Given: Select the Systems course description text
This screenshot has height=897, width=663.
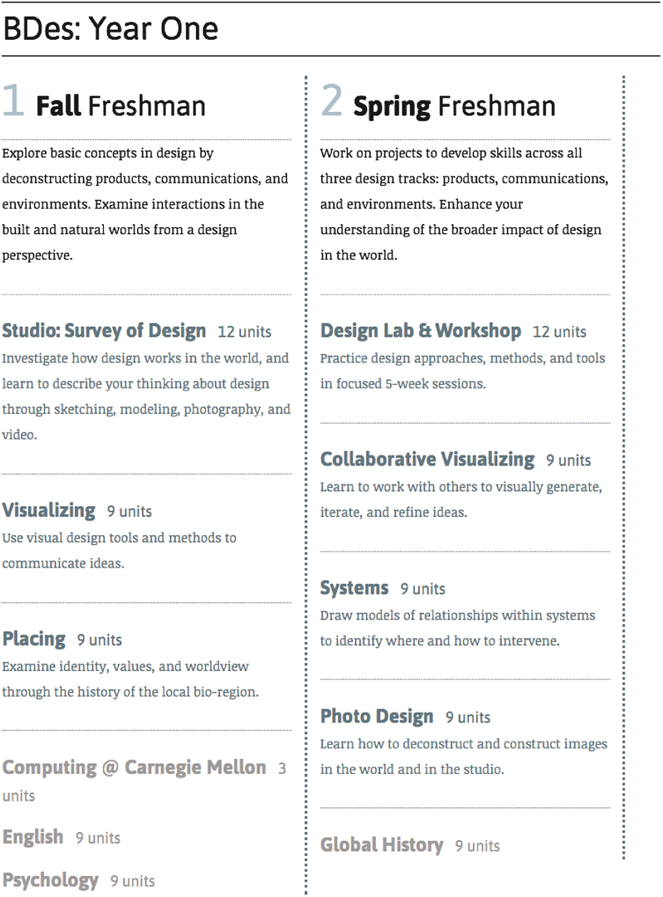Looking at the screenshot, I should click(458, 628).
